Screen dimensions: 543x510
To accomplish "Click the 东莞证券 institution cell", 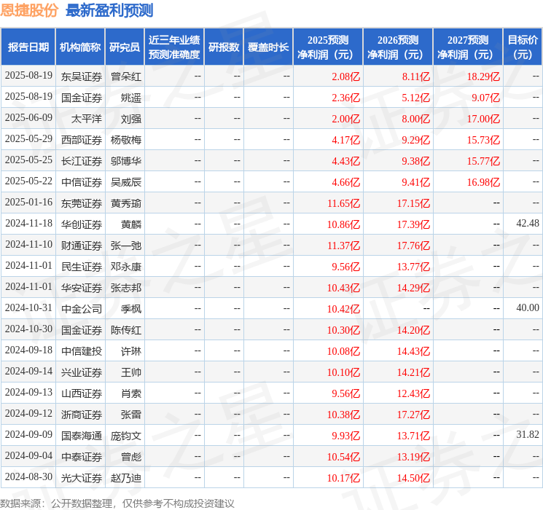I will tap(82, 203).
